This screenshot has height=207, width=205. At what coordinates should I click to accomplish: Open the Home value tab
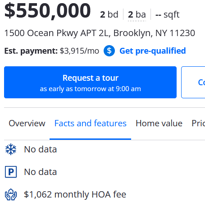pos(159,123)
